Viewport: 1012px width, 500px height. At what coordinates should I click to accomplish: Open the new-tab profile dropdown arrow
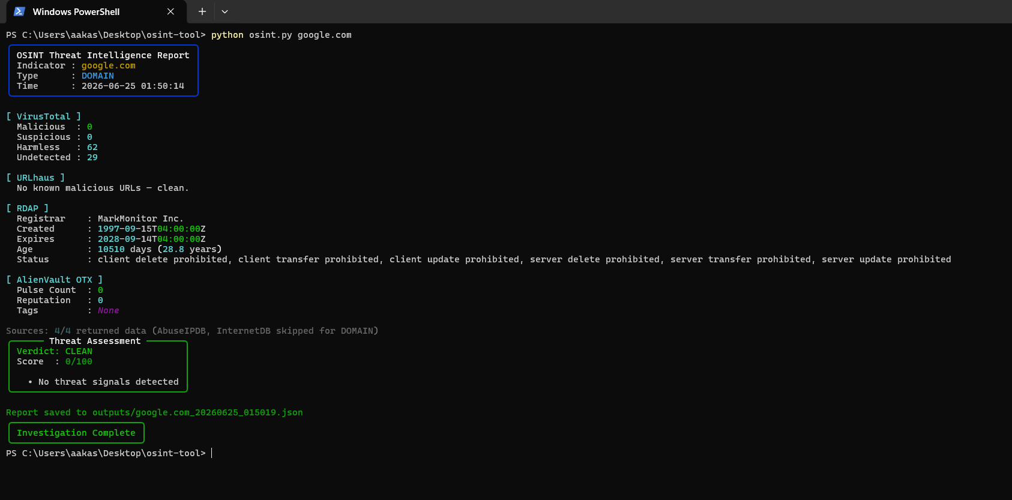pos(224,11)
